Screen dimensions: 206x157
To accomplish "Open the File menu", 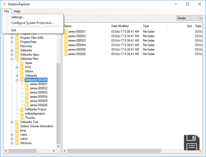I will point(7,11).
